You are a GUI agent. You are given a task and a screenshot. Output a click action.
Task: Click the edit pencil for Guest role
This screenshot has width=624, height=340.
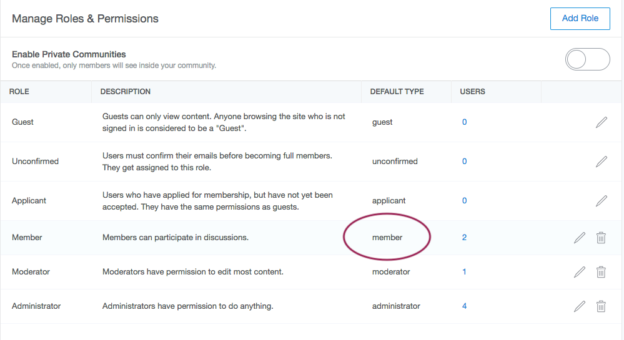pyautogui.click(x=602, y=122)
